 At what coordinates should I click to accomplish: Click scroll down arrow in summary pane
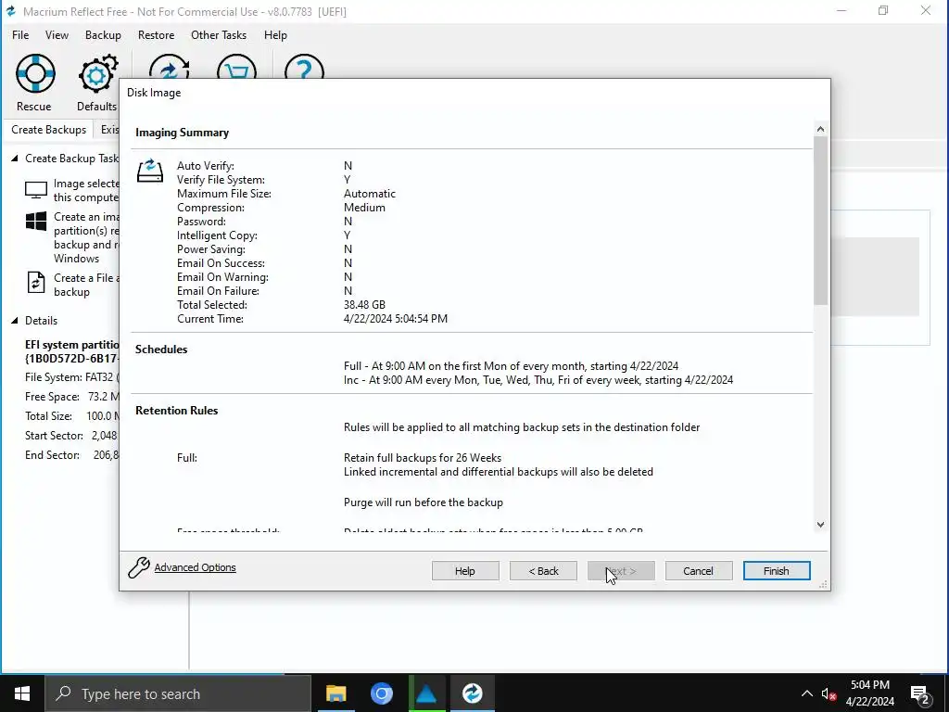[820, 525]
